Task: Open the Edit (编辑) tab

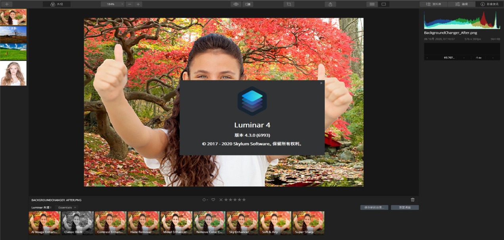Action: tap(461, 4)
